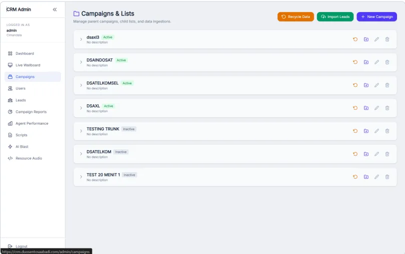Viewport: 405px width, 254px height.
Task: Open Live Wallboard in the sidebar
Action: [x=33, y=65]
